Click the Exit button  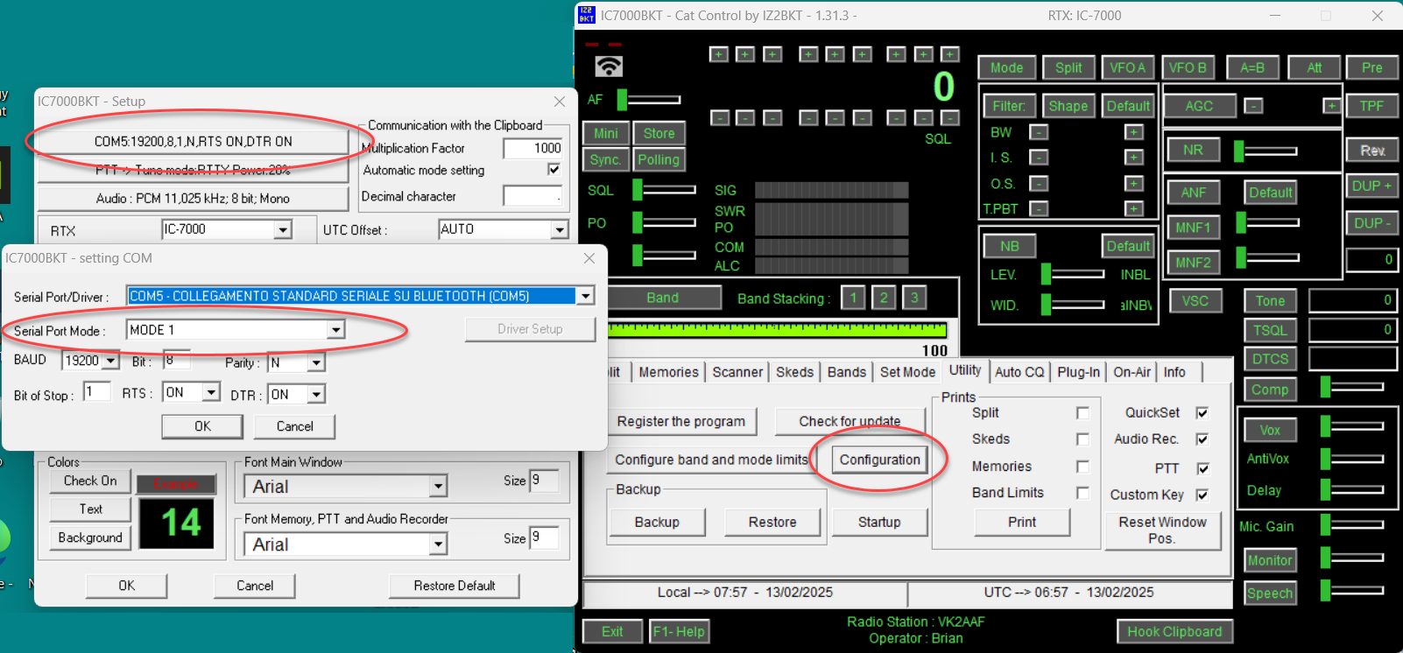click(612, 631)
